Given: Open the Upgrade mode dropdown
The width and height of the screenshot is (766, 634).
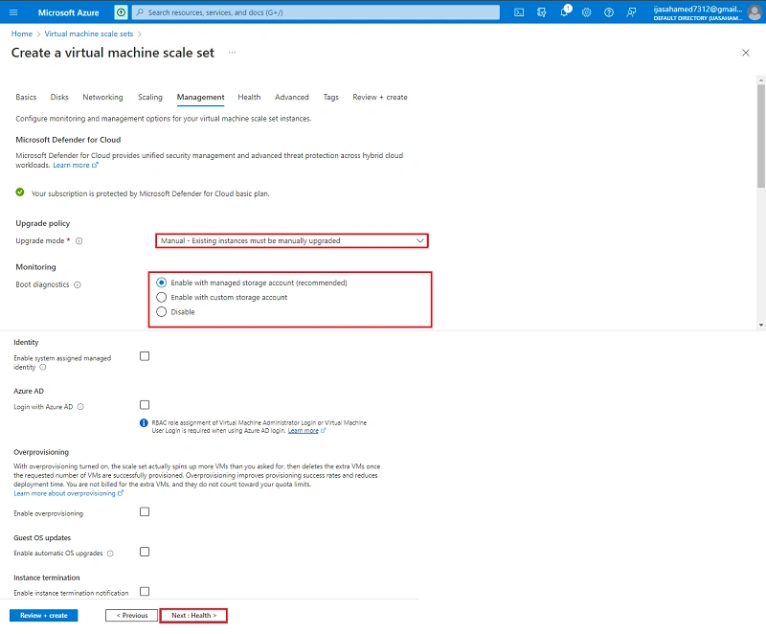Looking at the screenshot, I should tap(292, 240).
